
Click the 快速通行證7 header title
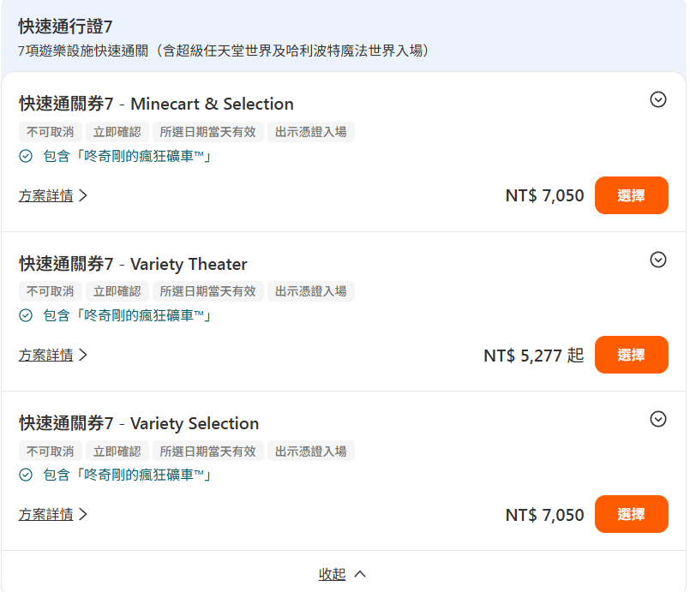pyautogui.click(x=65, y=27)
